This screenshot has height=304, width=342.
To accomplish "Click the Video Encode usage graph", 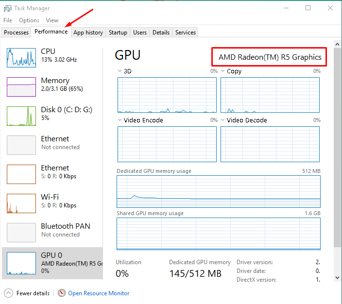I will pyautogui.click(x=167, y=144).
